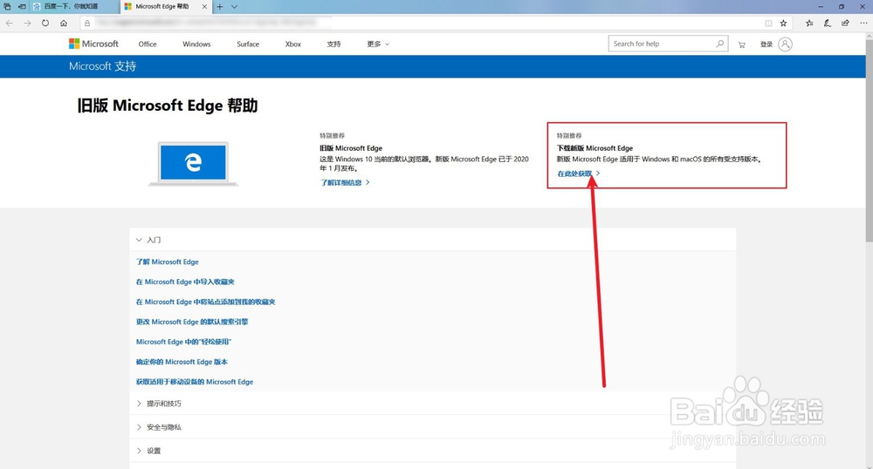Open the tabs you've set aside icon
Image resolution: width=873 pixels, height=469 pixels.
[7, 7]
